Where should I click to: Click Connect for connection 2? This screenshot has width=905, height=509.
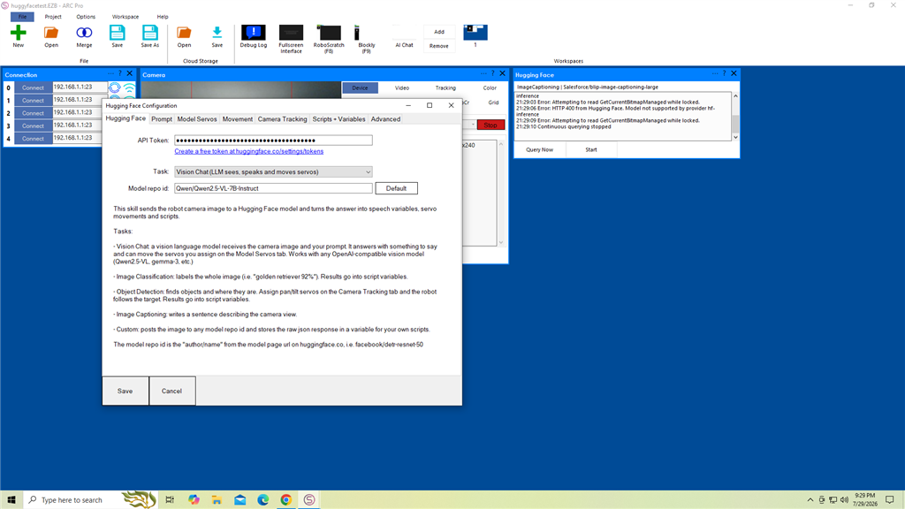click(33, 113)
